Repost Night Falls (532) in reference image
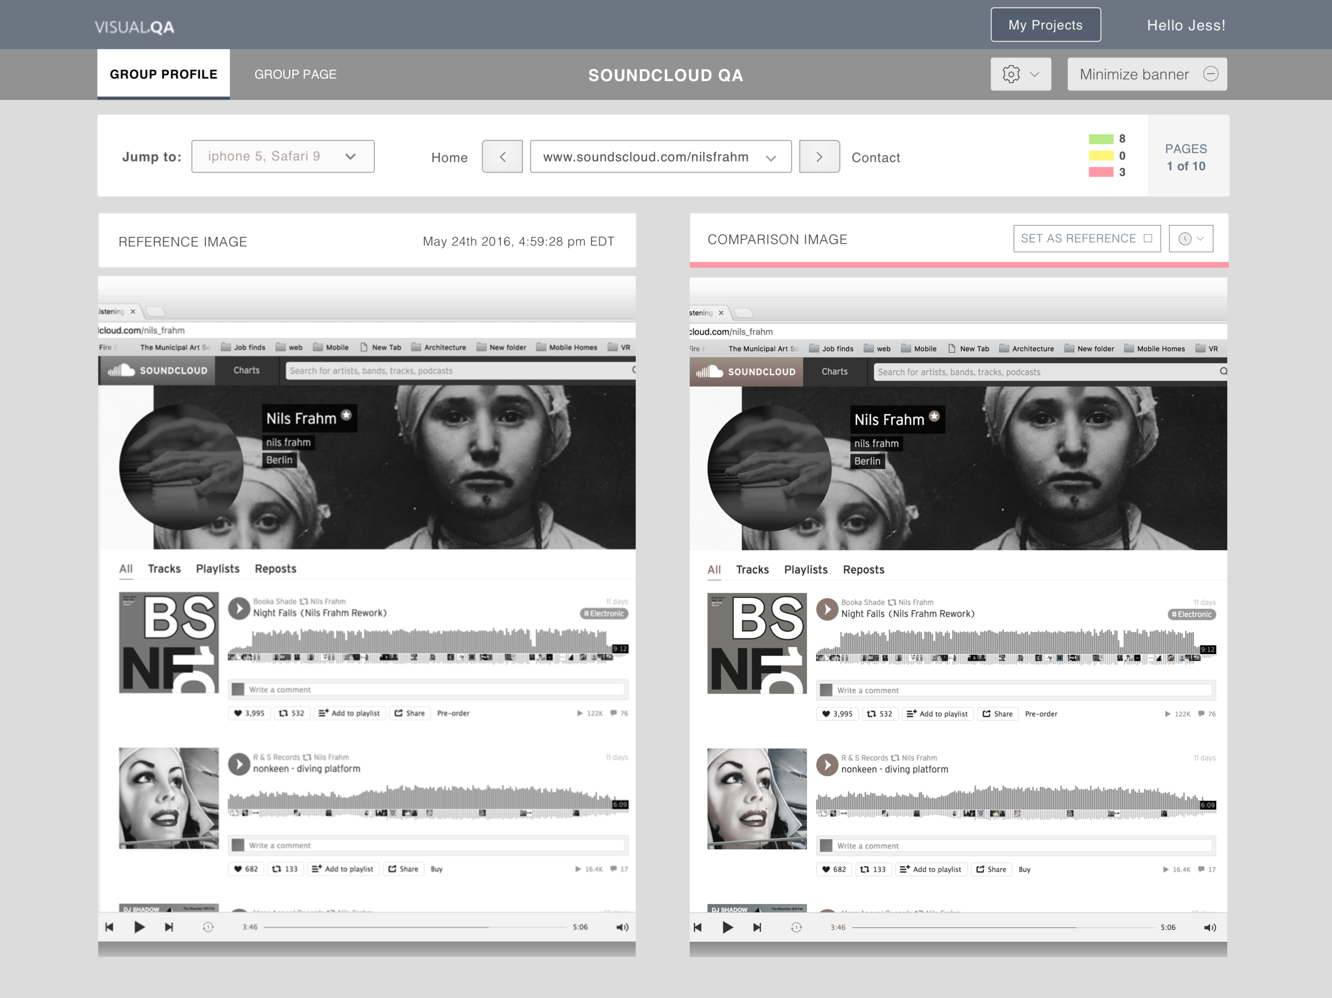Screen dimensions: 1332x998 click(292, 713)
